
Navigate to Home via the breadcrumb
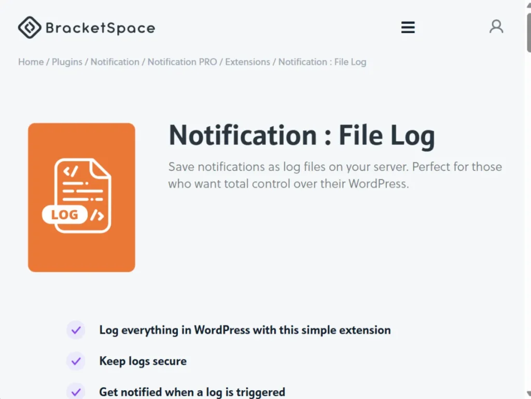[31, 62]
